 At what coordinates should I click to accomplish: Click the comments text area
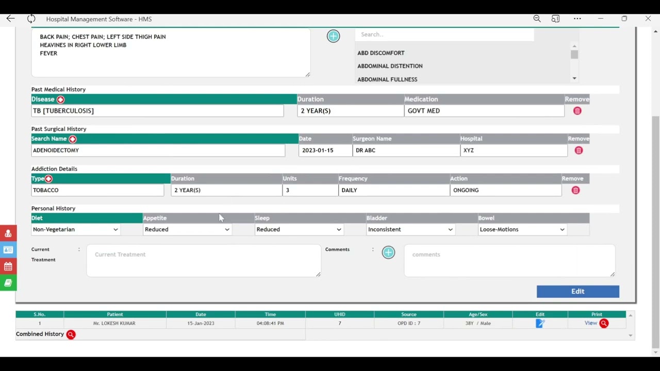click(509, 261)
